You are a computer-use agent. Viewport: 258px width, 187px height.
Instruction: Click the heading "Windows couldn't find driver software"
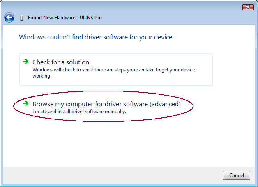point(95,37)
